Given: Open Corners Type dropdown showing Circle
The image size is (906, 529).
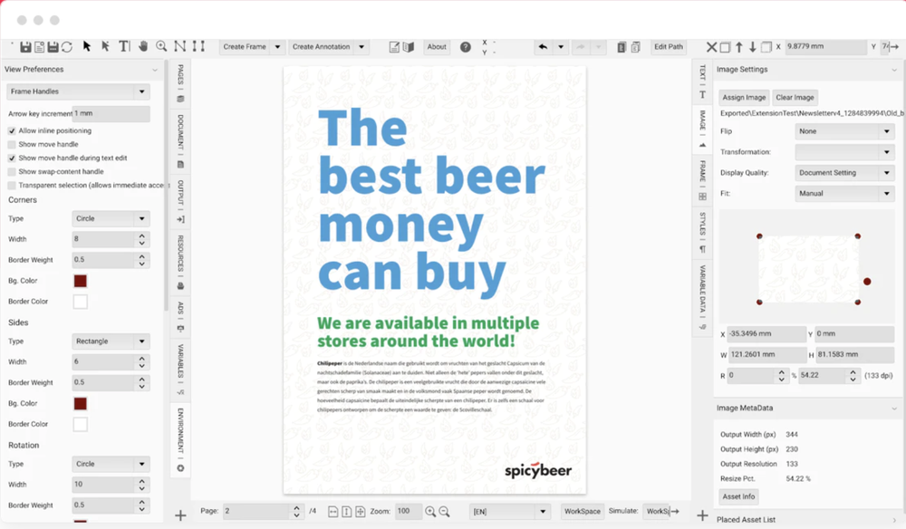Looking at the screenshot, I should 111,218.
